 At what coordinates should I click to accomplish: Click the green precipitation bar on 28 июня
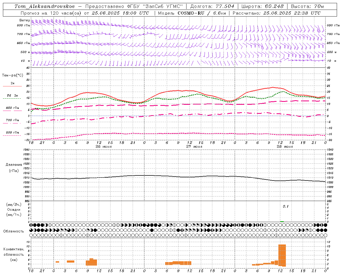[282, 221]
